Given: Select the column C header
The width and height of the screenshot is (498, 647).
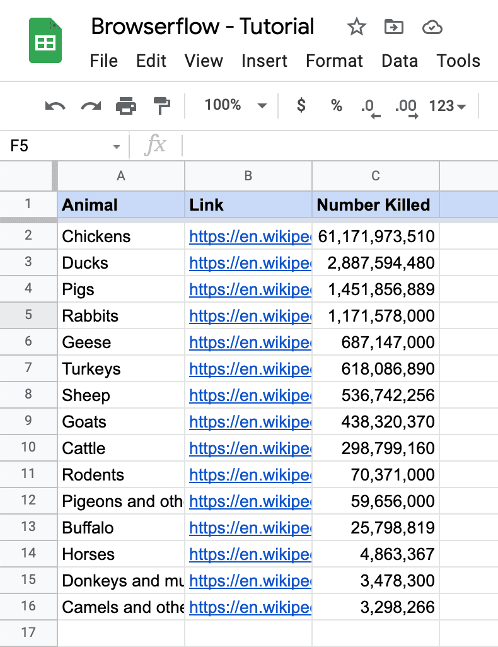Looking at the screenshot, I should click(x=375, y=176).
